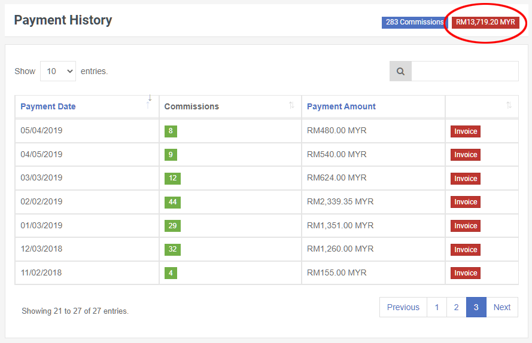The image size is (532, 343).
Task: Open Invoice for 05/04/2019 payment
Action: click(465, 131)
